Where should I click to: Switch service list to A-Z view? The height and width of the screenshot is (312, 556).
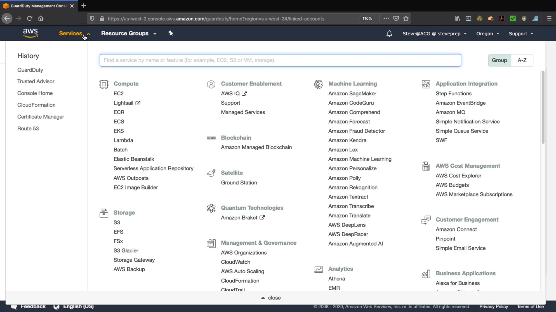click(x=522, y=60)
